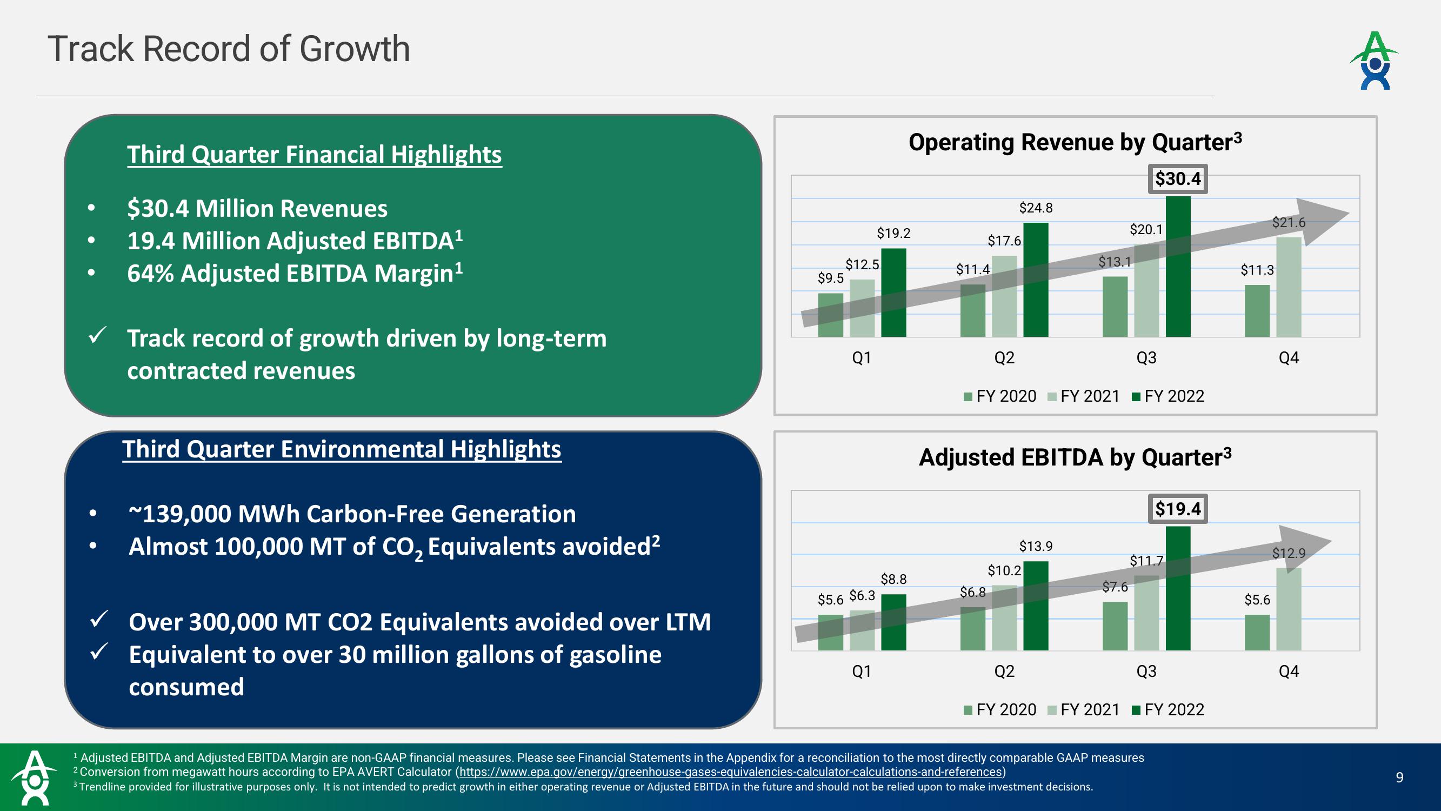Click the Q1 axis label in the revenue chart
Screen dimensions: 1441x811
click(x=862, y=357)
